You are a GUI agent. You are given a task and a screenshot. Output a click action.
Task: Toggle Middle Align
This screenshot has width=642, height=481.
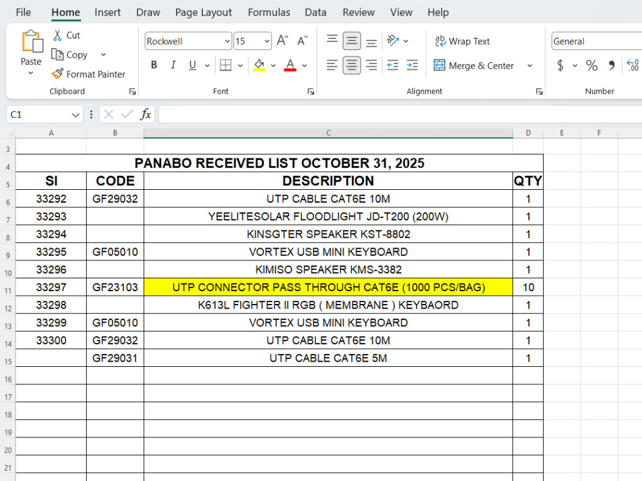pos(352,40)
